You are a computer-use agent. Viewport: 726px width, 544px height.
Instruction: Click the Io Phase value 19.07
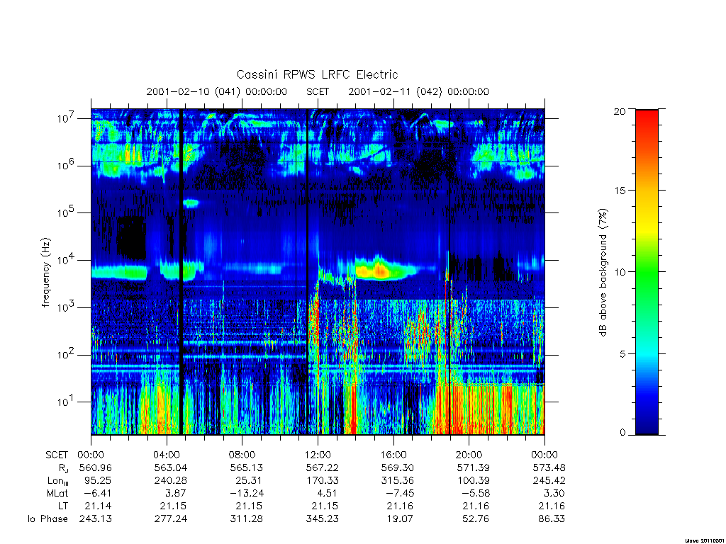pos(400,519)
